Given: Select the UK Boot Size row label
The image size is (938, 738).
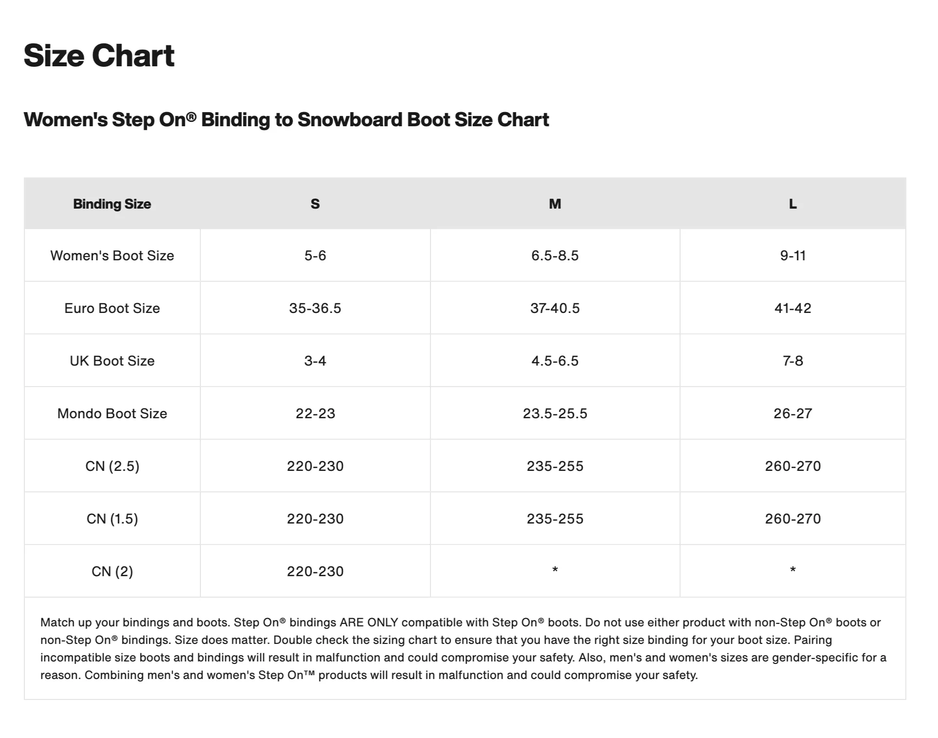Looking at the screenshot, I should pos(112,361).
